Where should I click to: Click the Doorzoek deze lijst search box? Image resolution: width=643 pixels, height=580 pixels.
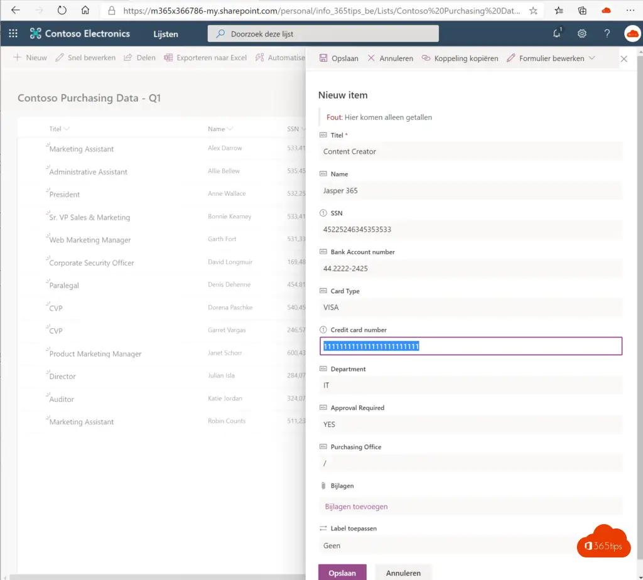pyautogui.click(x=323, y=33)
